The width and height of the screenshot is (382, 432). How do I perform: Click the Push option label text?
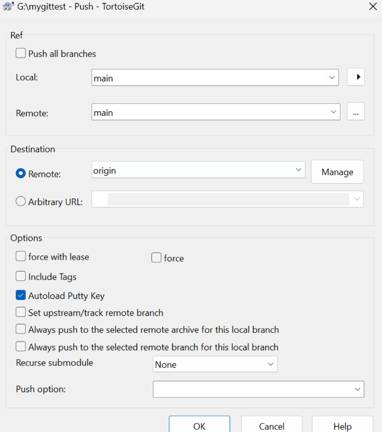pos(41,389)
